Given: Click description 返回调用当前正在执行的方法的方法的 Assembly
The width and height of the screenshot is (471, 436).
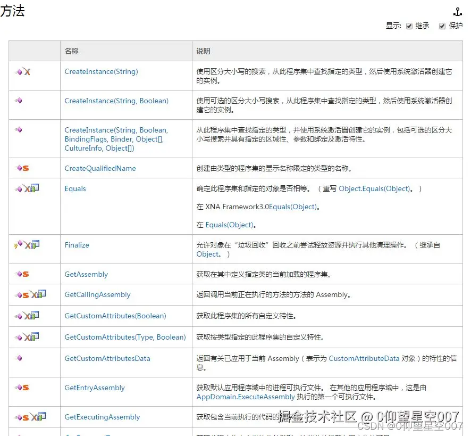Looking at the screenshot, I should click(x=273, y=294).
